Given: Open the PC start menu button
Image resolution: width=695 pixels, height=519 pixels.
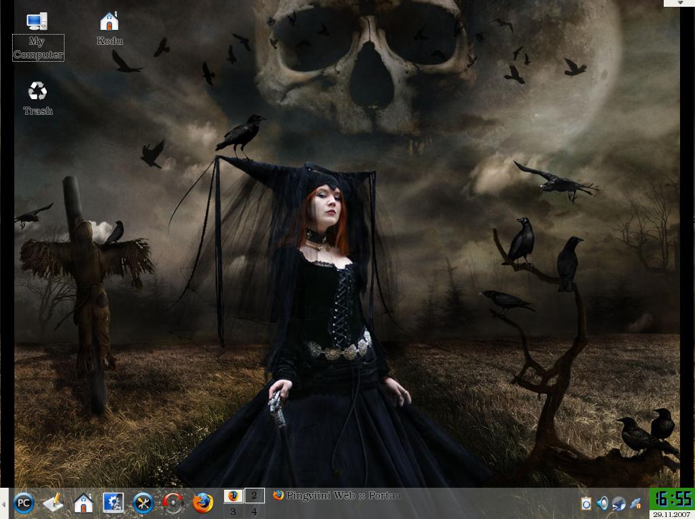Looking at the screenshot, I should (24, 503).
